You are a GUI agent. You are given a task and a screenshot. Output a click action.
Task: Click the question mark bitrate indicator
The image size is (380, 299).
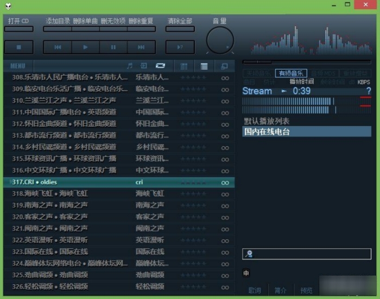tap(369, 91)
